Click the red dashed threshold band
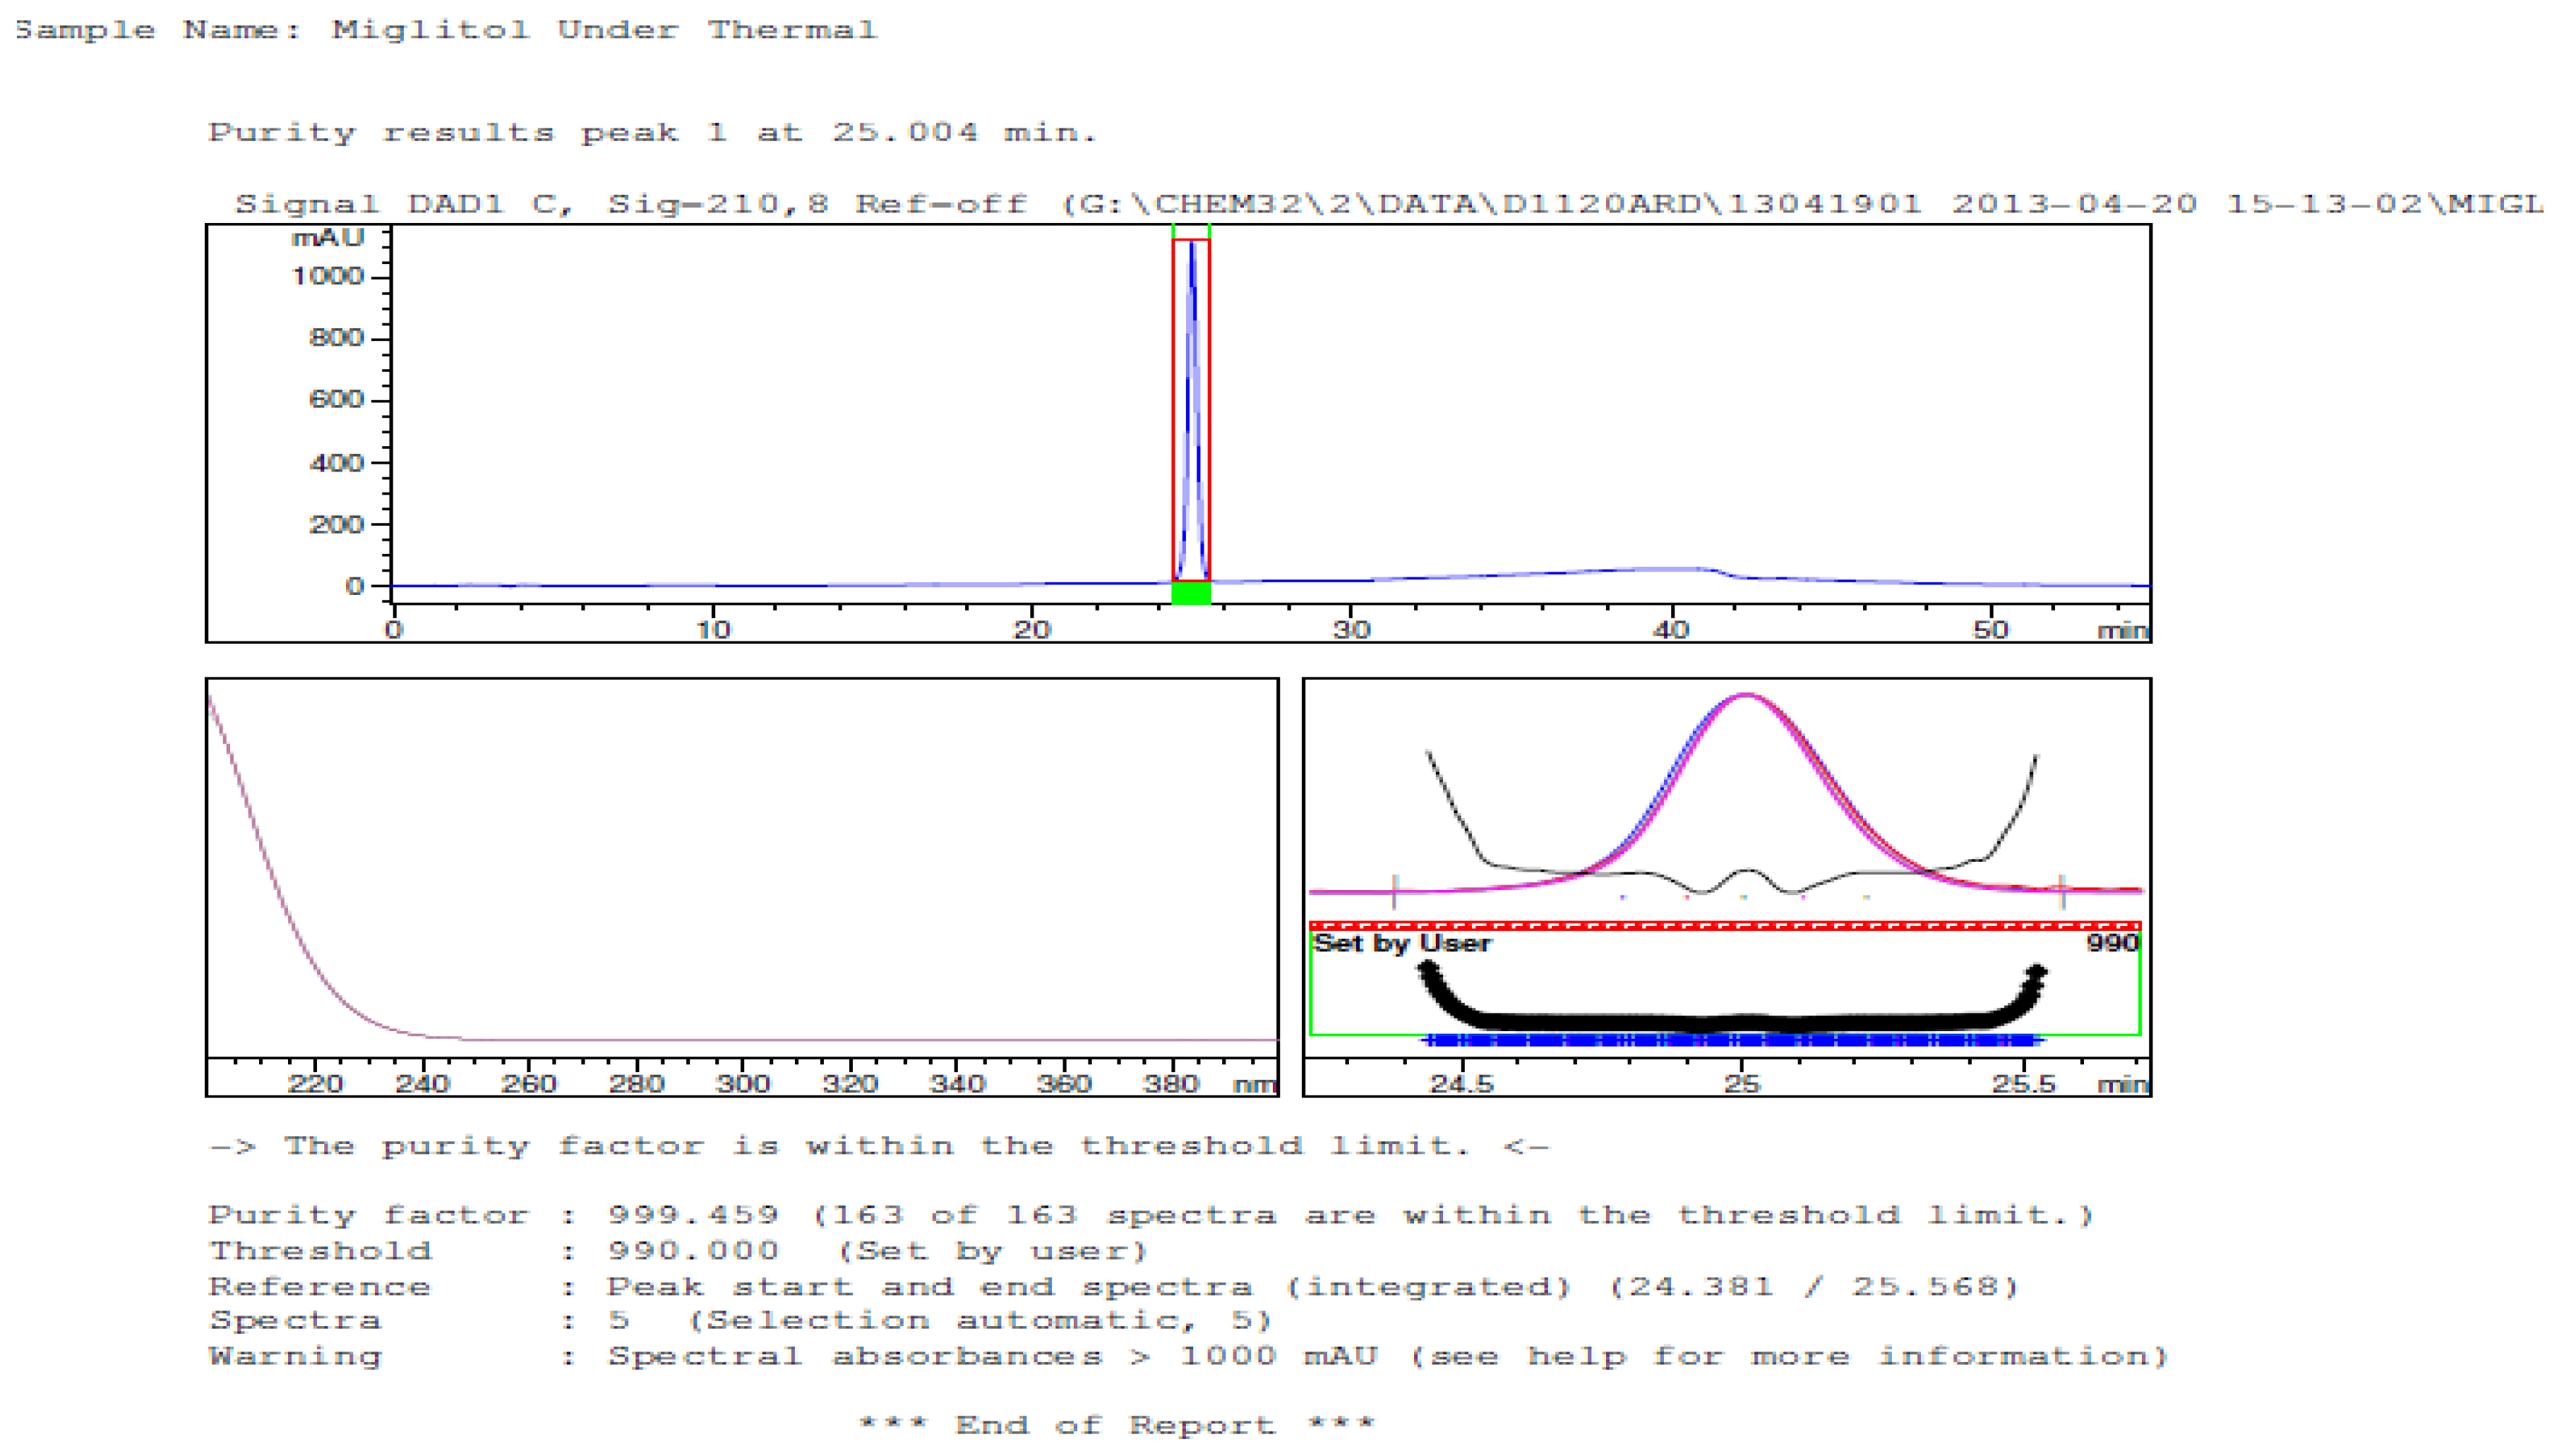The image size is (2557, 1456). (x=1725, y=925)
